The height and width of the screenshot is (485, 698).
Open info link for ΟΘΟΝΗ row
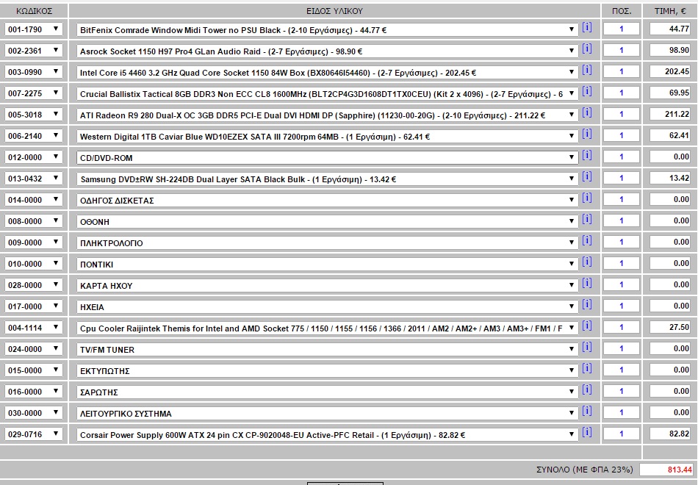coord(587,220)
